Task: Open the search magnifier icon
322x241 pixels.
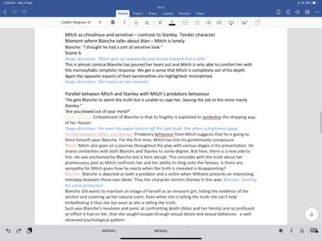Action: pyautogui.click(x=298, y=12)
